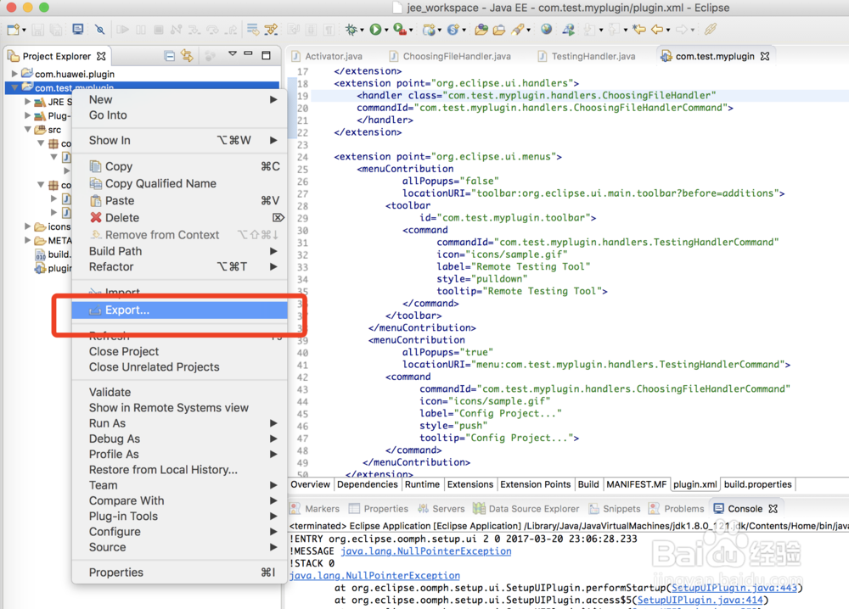Choose Paste in the context menu
Image resolution: width=849 pixels, height=609 pixels.
tap(179, 201)
